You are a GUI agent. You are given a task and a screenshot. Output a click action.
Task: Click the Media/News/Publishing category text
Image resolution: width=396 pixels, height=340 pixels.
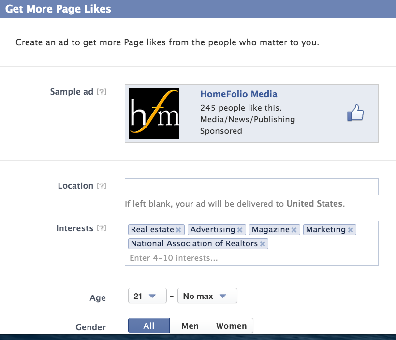[x=248, y=119]
